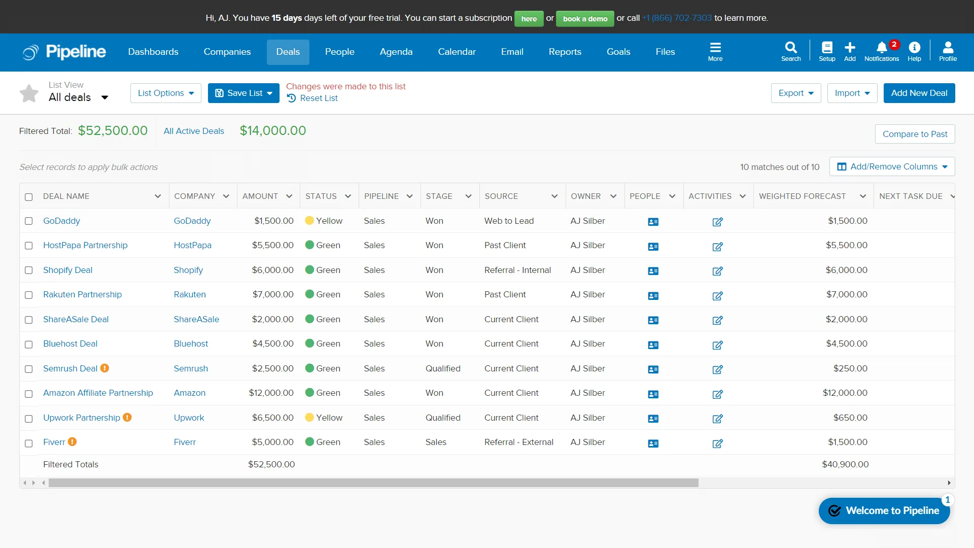Screen dimensions: 974x548
Task: Open the Export dropdown
Action: click(x=796, y=93)
